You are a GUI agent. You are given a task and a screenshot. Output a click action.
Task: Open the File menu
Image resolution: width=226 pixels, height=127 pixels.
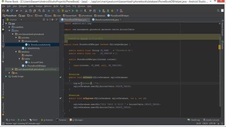pyautogui.click(x=4, y=6)
